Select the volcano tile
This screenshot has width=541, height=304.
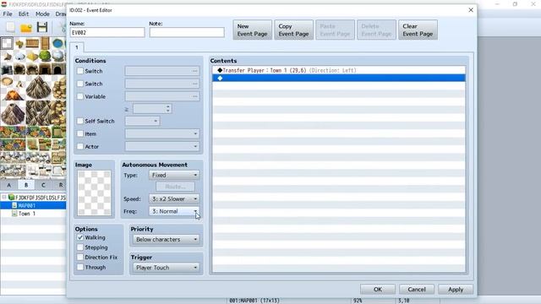click(x=13, y=94)
